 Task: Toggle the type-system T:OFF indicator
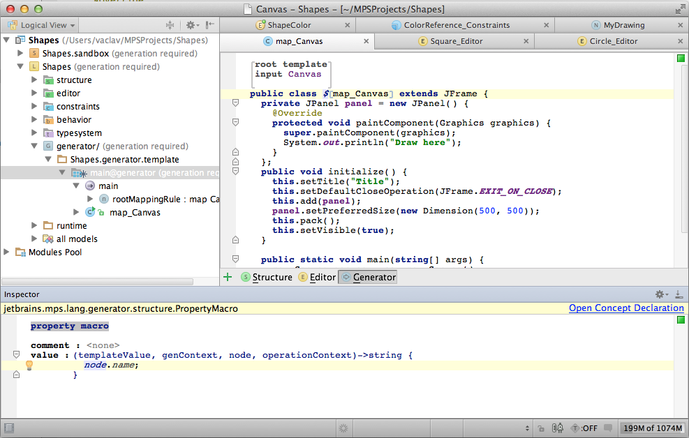pos(584,428)
